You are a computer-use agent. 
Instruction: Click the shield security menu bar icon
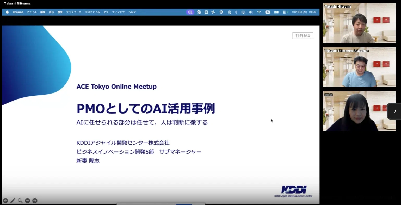[x=221, y=12]
